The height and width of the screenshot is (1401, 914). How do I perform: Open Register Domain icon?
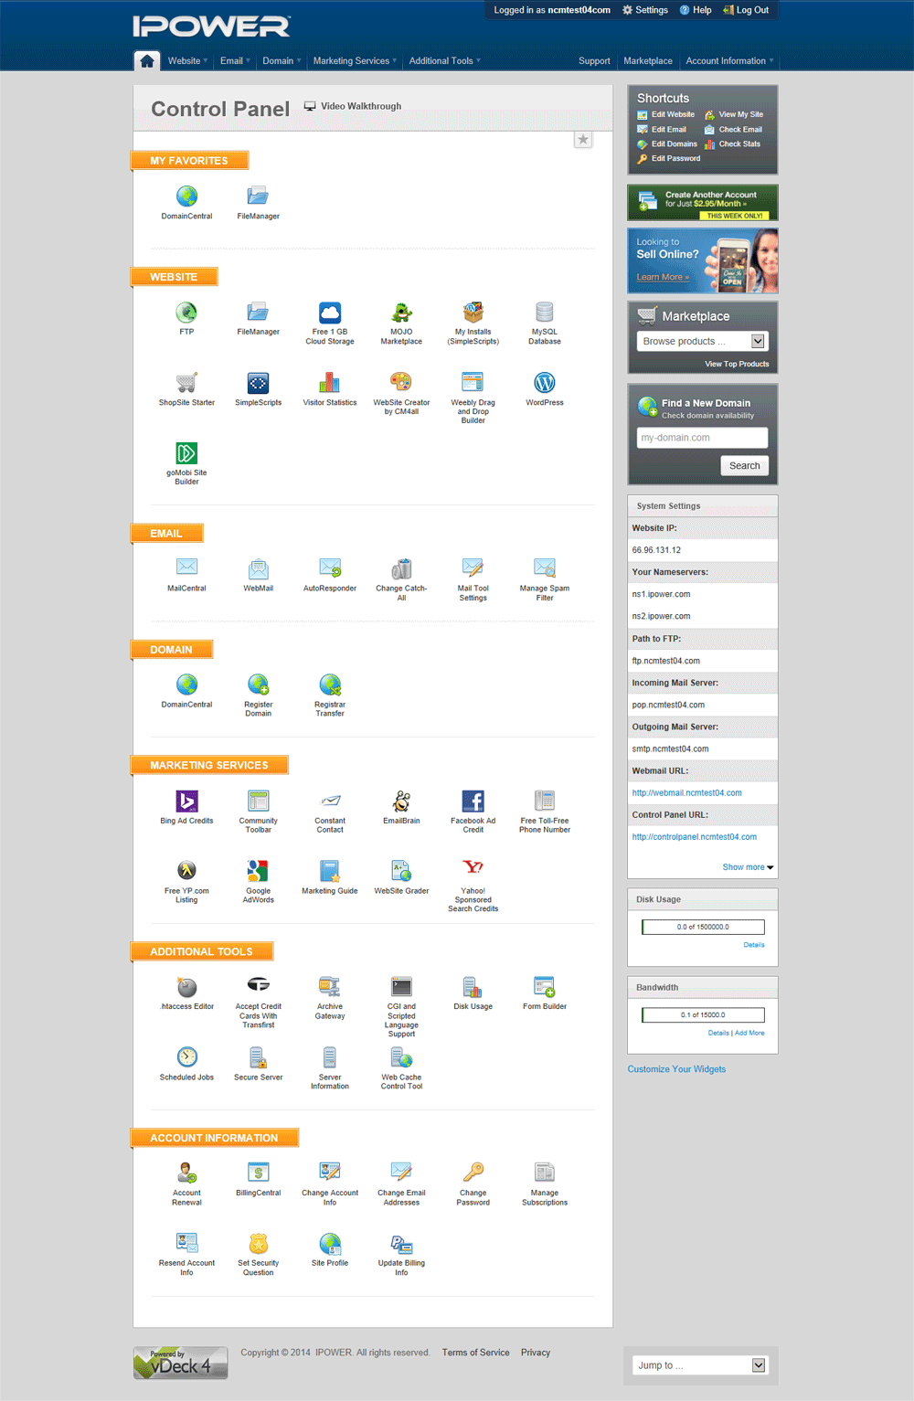[259, 685]
